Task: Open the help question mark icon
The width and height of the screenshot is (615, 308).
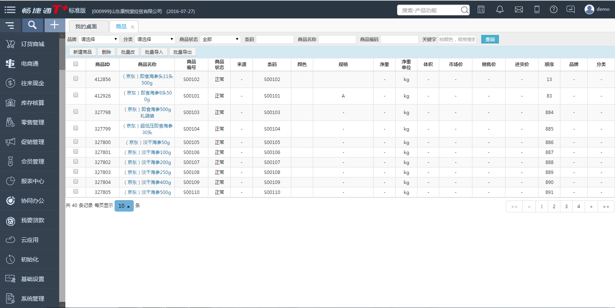Action: click(553, 10)
